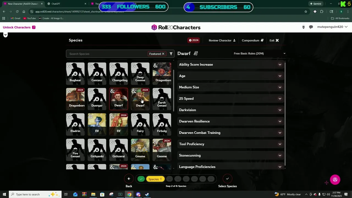Click the filter funnel icon beside species search

pos(171,54)
